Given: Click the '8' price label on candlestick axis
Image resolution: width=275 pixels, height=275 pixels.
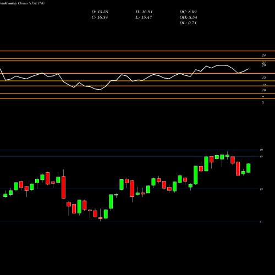Looking at the screenshot, I should click(260, 222).
